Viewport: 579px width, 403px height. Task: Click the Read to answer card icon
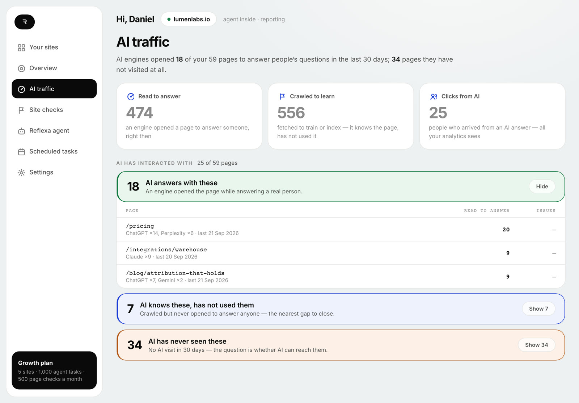coord(131,96)
